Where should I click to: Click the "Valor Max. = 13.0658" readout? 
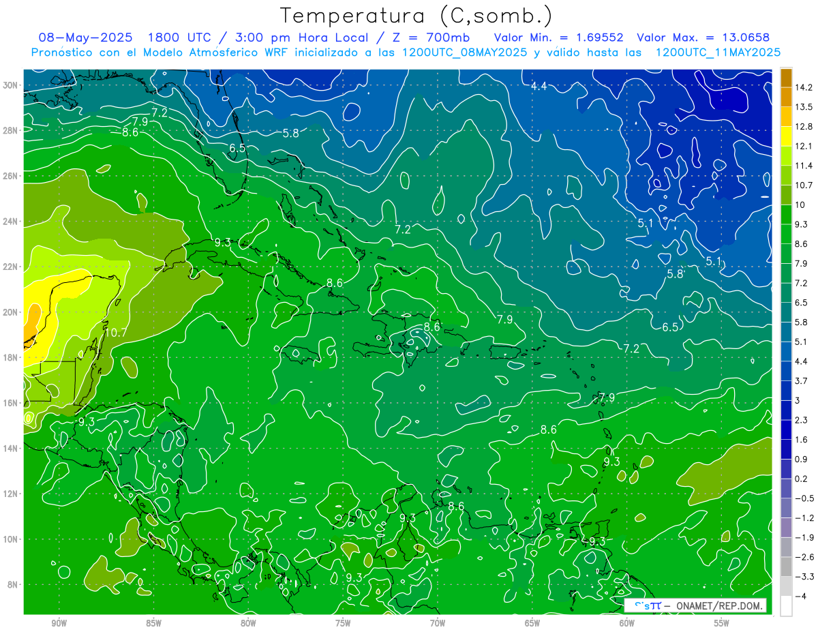[x=704, y=37]
